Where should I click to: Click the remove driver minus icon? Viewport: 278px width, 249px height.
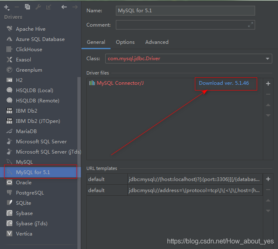click(x=17, y=7)
